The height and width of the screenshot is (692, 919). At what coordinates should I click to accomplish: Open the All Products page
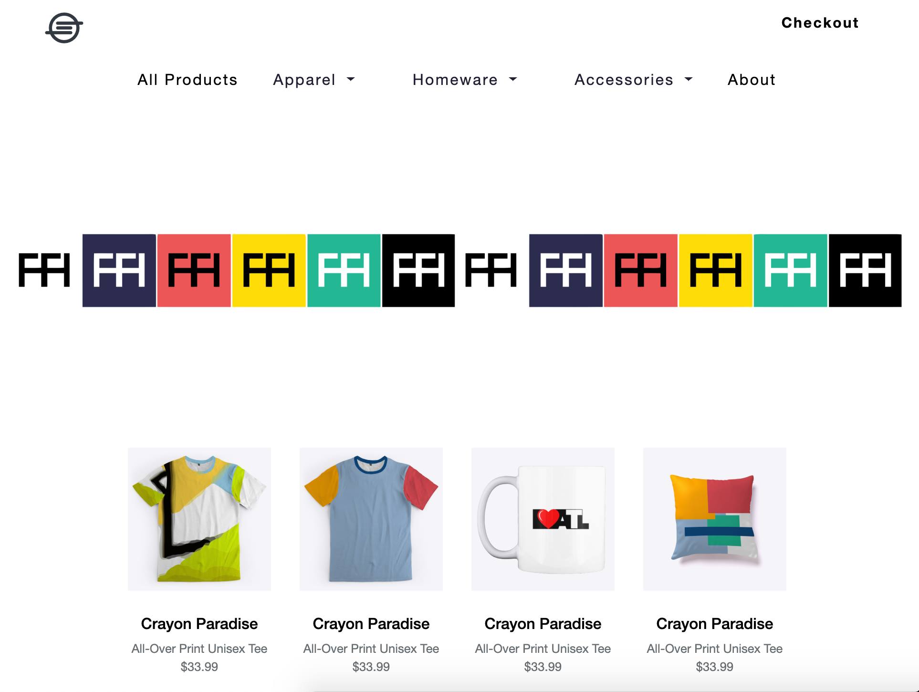188,80
